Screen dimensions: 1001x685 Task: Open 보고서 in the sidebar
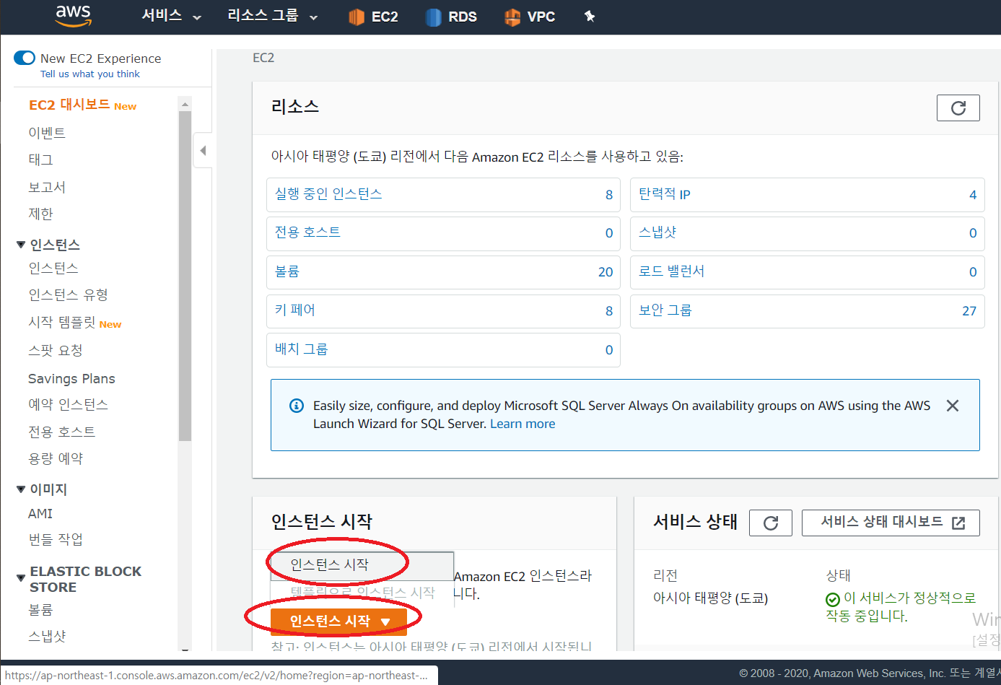47,187
